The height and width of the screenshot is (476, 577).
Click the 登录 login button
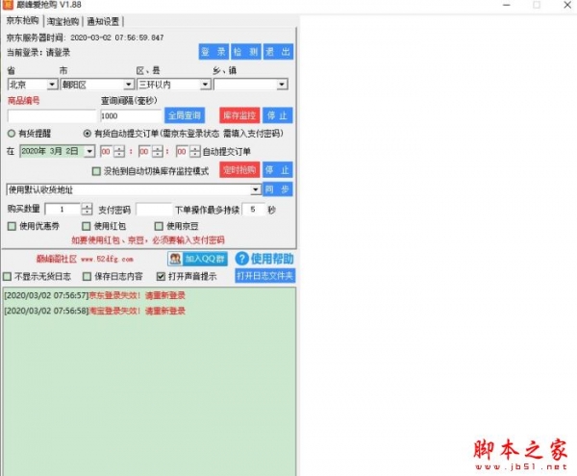[213, 52]
